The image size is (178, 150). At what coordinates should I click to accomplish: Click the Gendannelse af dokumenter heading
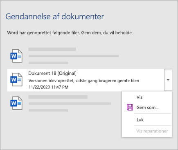[55, 17]
